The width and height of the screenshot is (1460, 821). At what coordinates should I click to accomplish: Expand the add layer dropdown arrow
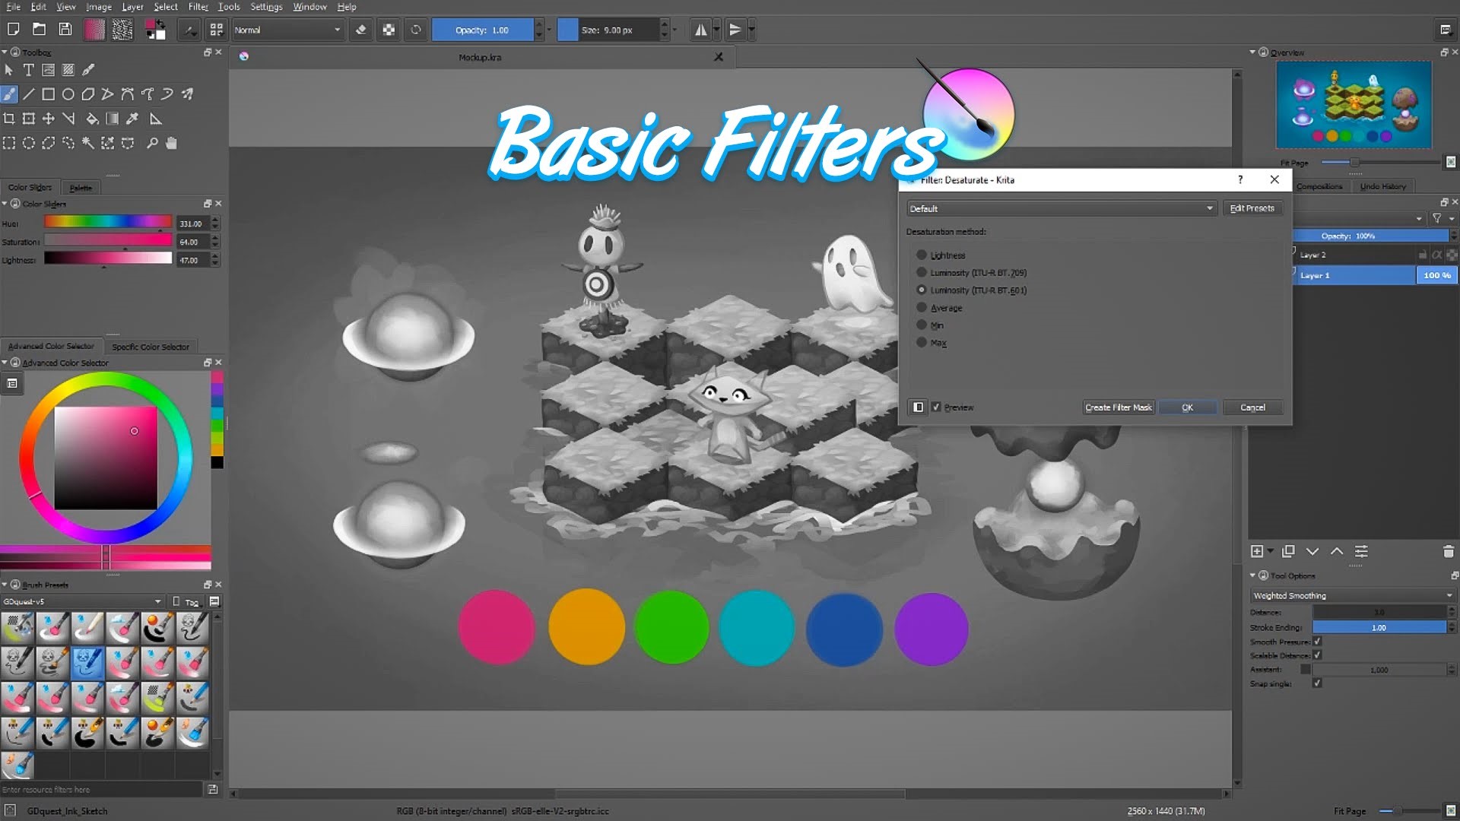coord(1271,551)
